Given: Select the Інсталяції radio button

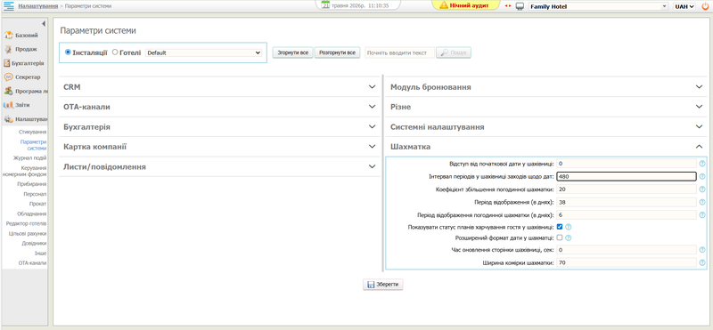Looking at the screenshot, I should [69, 52].
